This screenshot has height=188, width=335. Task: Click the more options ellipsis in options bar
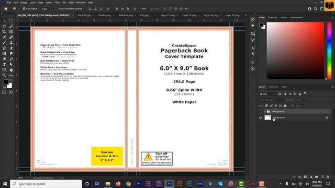point(144,9)
